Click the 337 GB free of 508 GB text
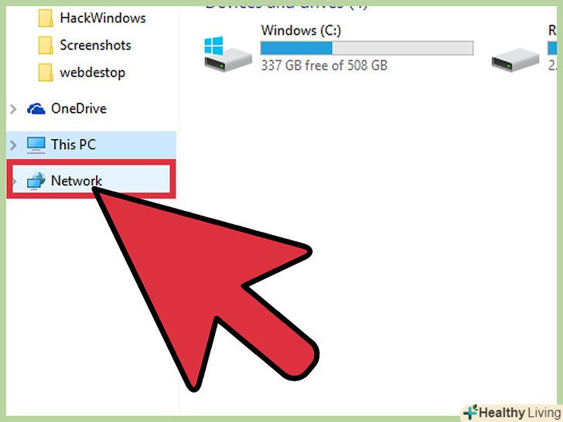Screen dimensions: 563x422 click(324, 65)
